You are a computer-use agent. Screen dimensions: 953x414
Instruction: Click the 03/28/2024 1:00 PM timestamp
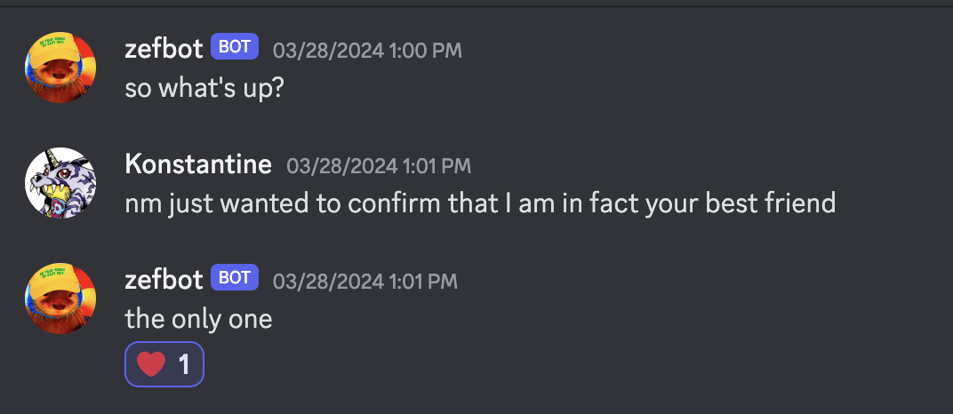point(367,51)
